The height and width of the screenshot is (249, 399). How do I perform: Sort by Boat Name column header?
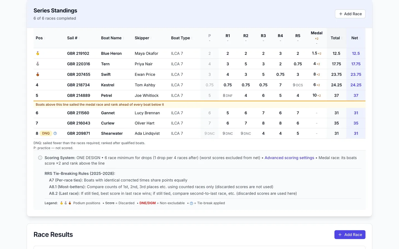112,38
